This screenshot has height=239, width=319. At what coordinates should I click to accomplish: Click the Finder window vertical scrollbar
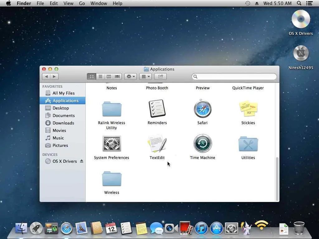(277, 179)
